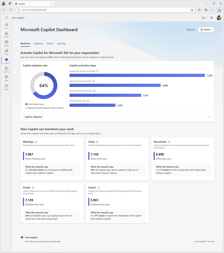Show info for Active Copilot users
The height and width of the screenshot is (253, 224).
click(88, 101)
